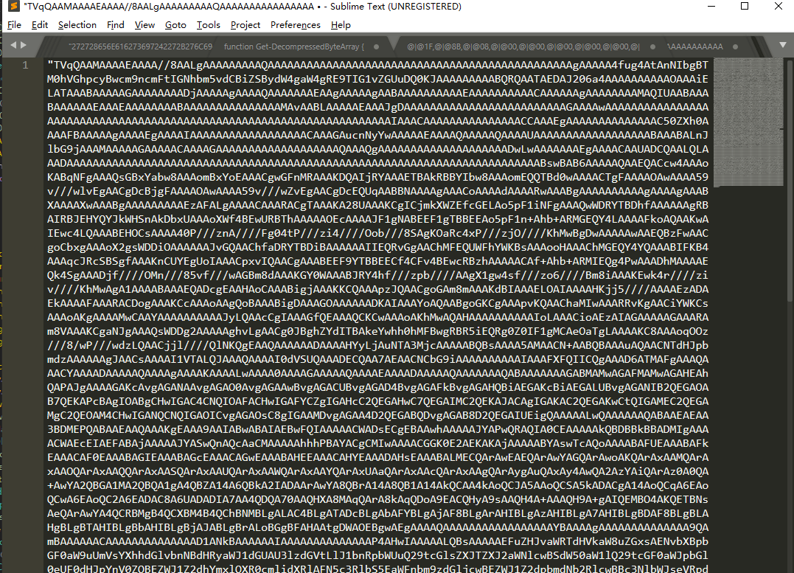Open the Help menu

tap(341, 25)
